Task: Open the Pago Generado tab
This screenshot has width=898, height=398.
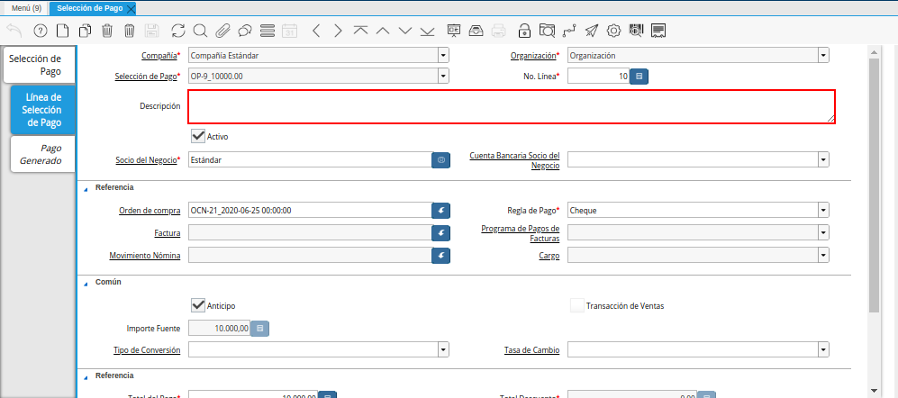Action: (42, 154)
